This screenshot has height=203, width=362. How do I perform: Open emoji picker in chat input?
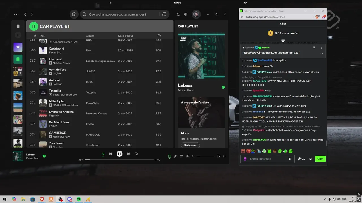pyautogui.click(x=290, y=159)
